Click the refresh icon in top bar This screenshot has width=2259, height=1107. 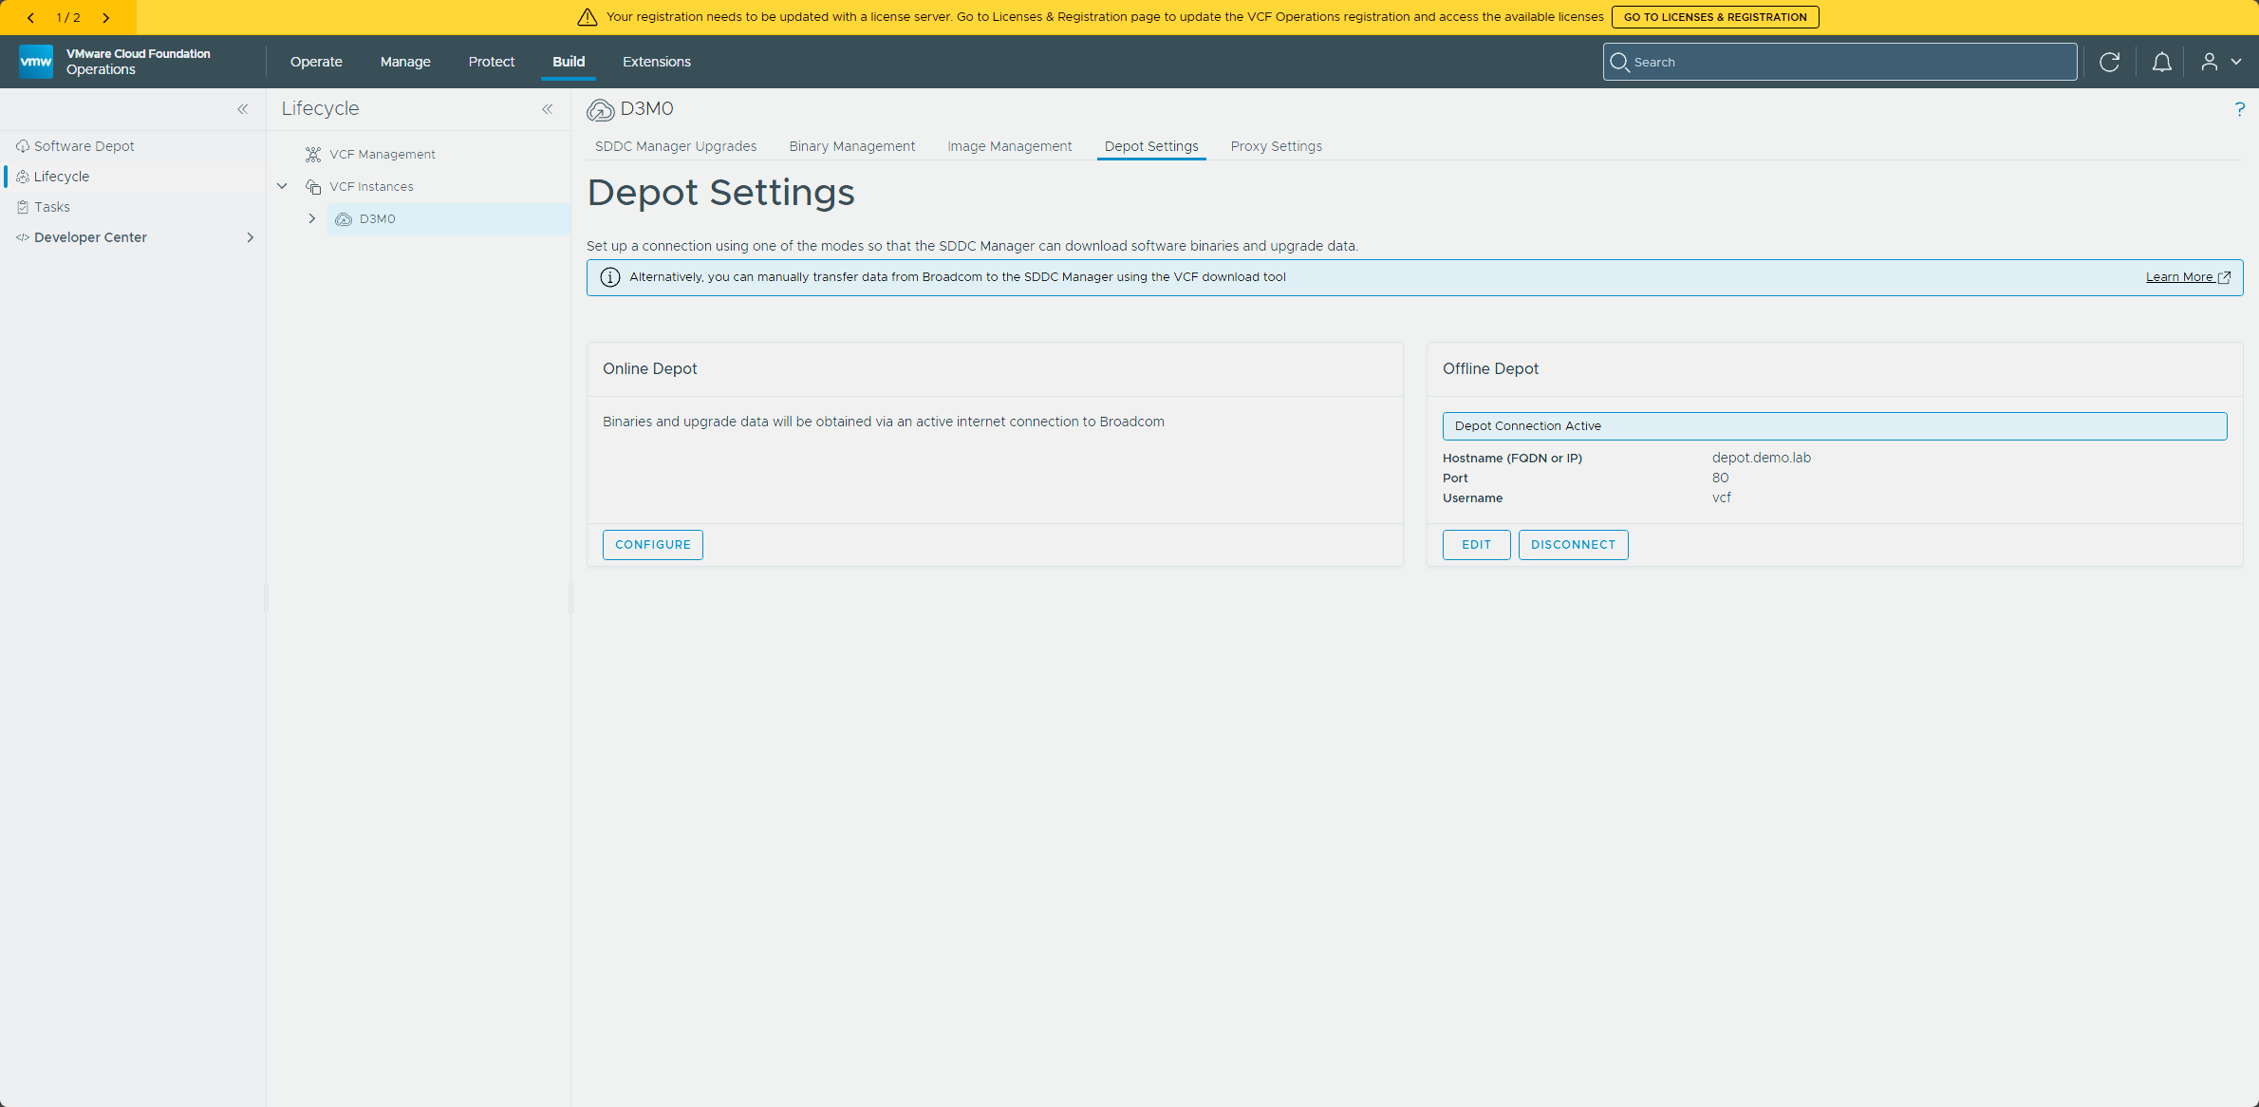pyautogui.click(x=2109, y=62)
